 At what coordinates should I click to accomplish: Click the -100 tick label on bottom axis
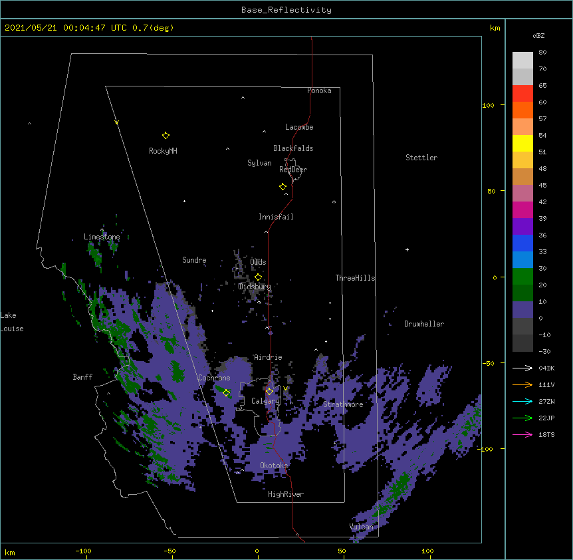(x=83, y=551)
